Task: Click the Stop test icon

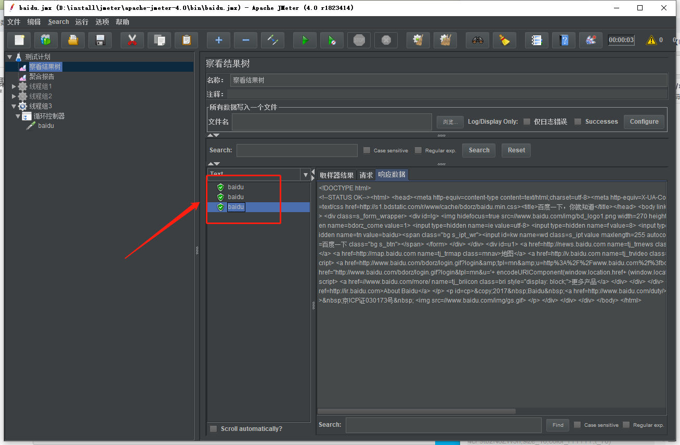Action: pyautogui.click(x=359, y=40)
